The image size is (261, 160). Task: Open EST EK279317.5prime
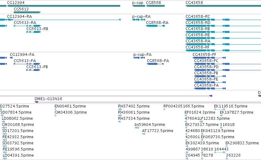[x=202, y=125]
